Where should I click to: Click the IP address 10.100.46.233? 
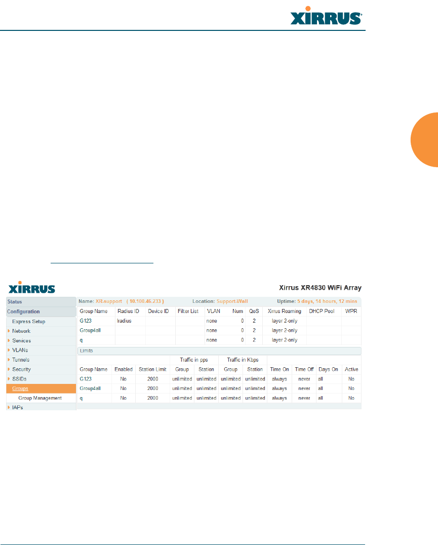click(x=145, y=301)
